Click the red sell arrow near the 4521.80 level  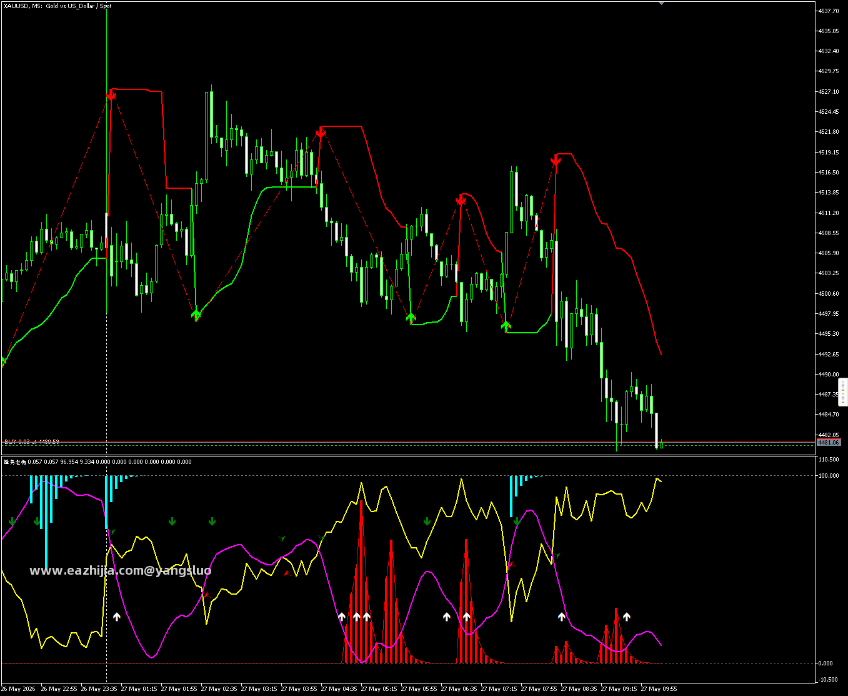pos(321,133)
